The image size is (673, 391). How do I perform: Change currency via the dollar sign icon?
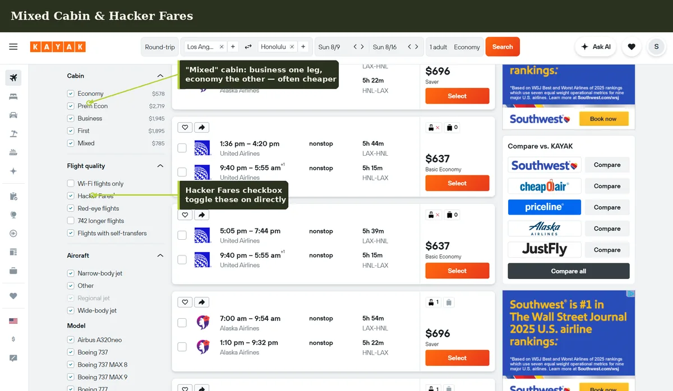tap(13, 339)
